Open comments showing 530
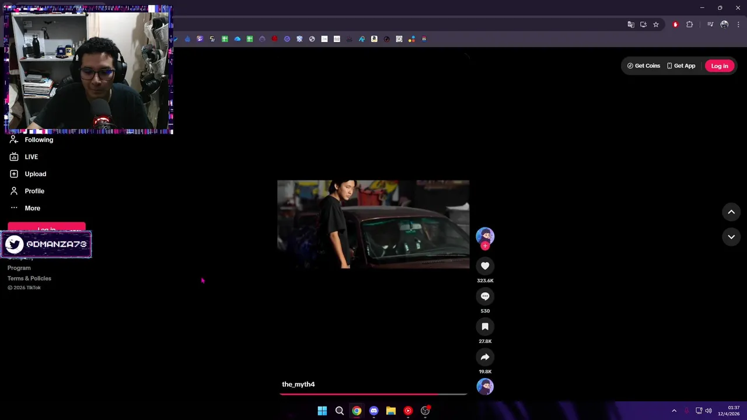 [x=485, y=296]
